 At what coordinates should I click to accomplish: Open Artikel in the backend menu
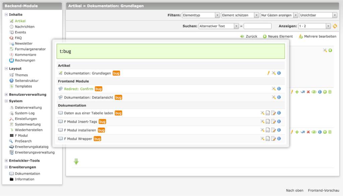coord(20,21)
